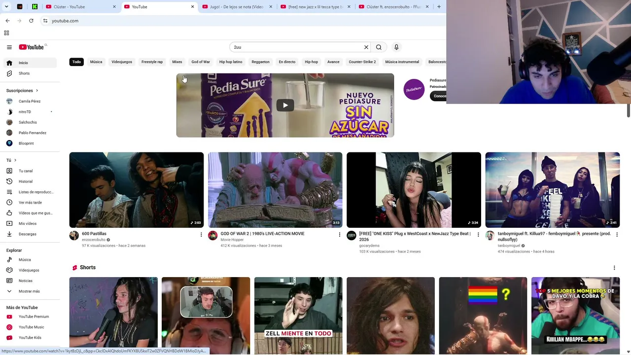Open ZELL MIENTE EN TODO short thumbnail
The height and width of the screenshot is (355, 631).
pyautogui.click(x=298, y=316)
